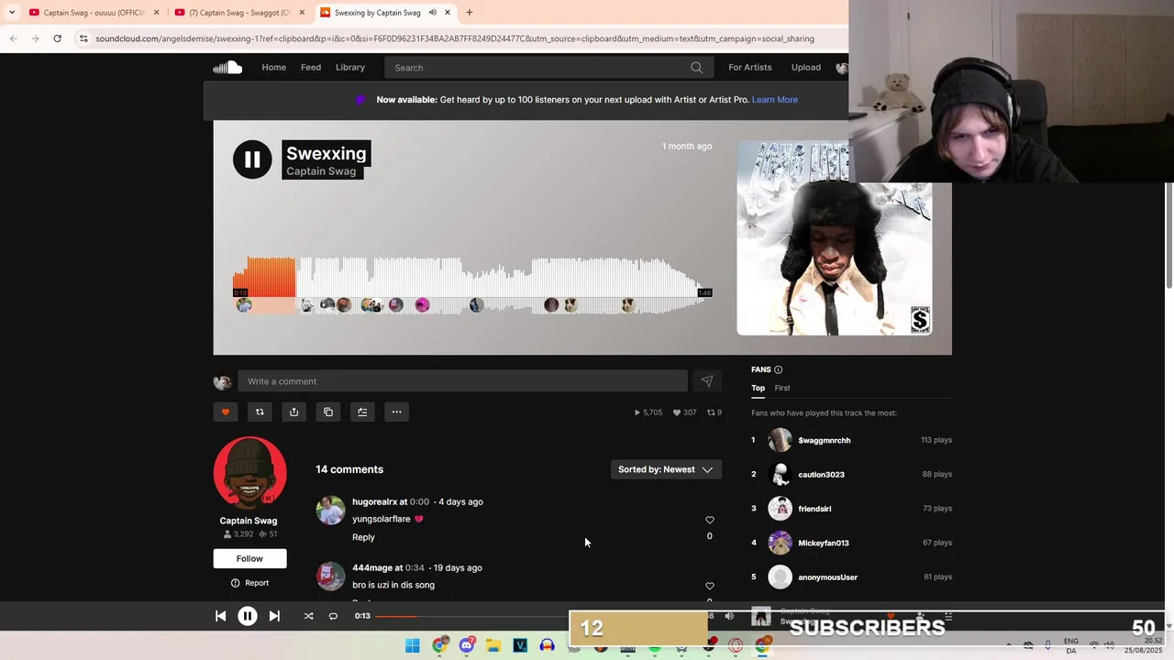
Task: Click Learn More in the banner
Action: [x=775, y=100]
